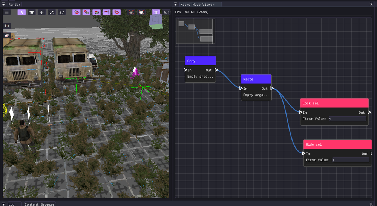
Task: Select the arrow selection tool
Action: 21,12
